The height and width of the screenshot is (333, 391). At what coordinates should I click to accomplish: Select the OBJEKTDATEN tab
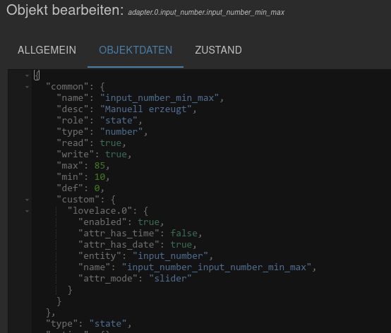[136, 50]
